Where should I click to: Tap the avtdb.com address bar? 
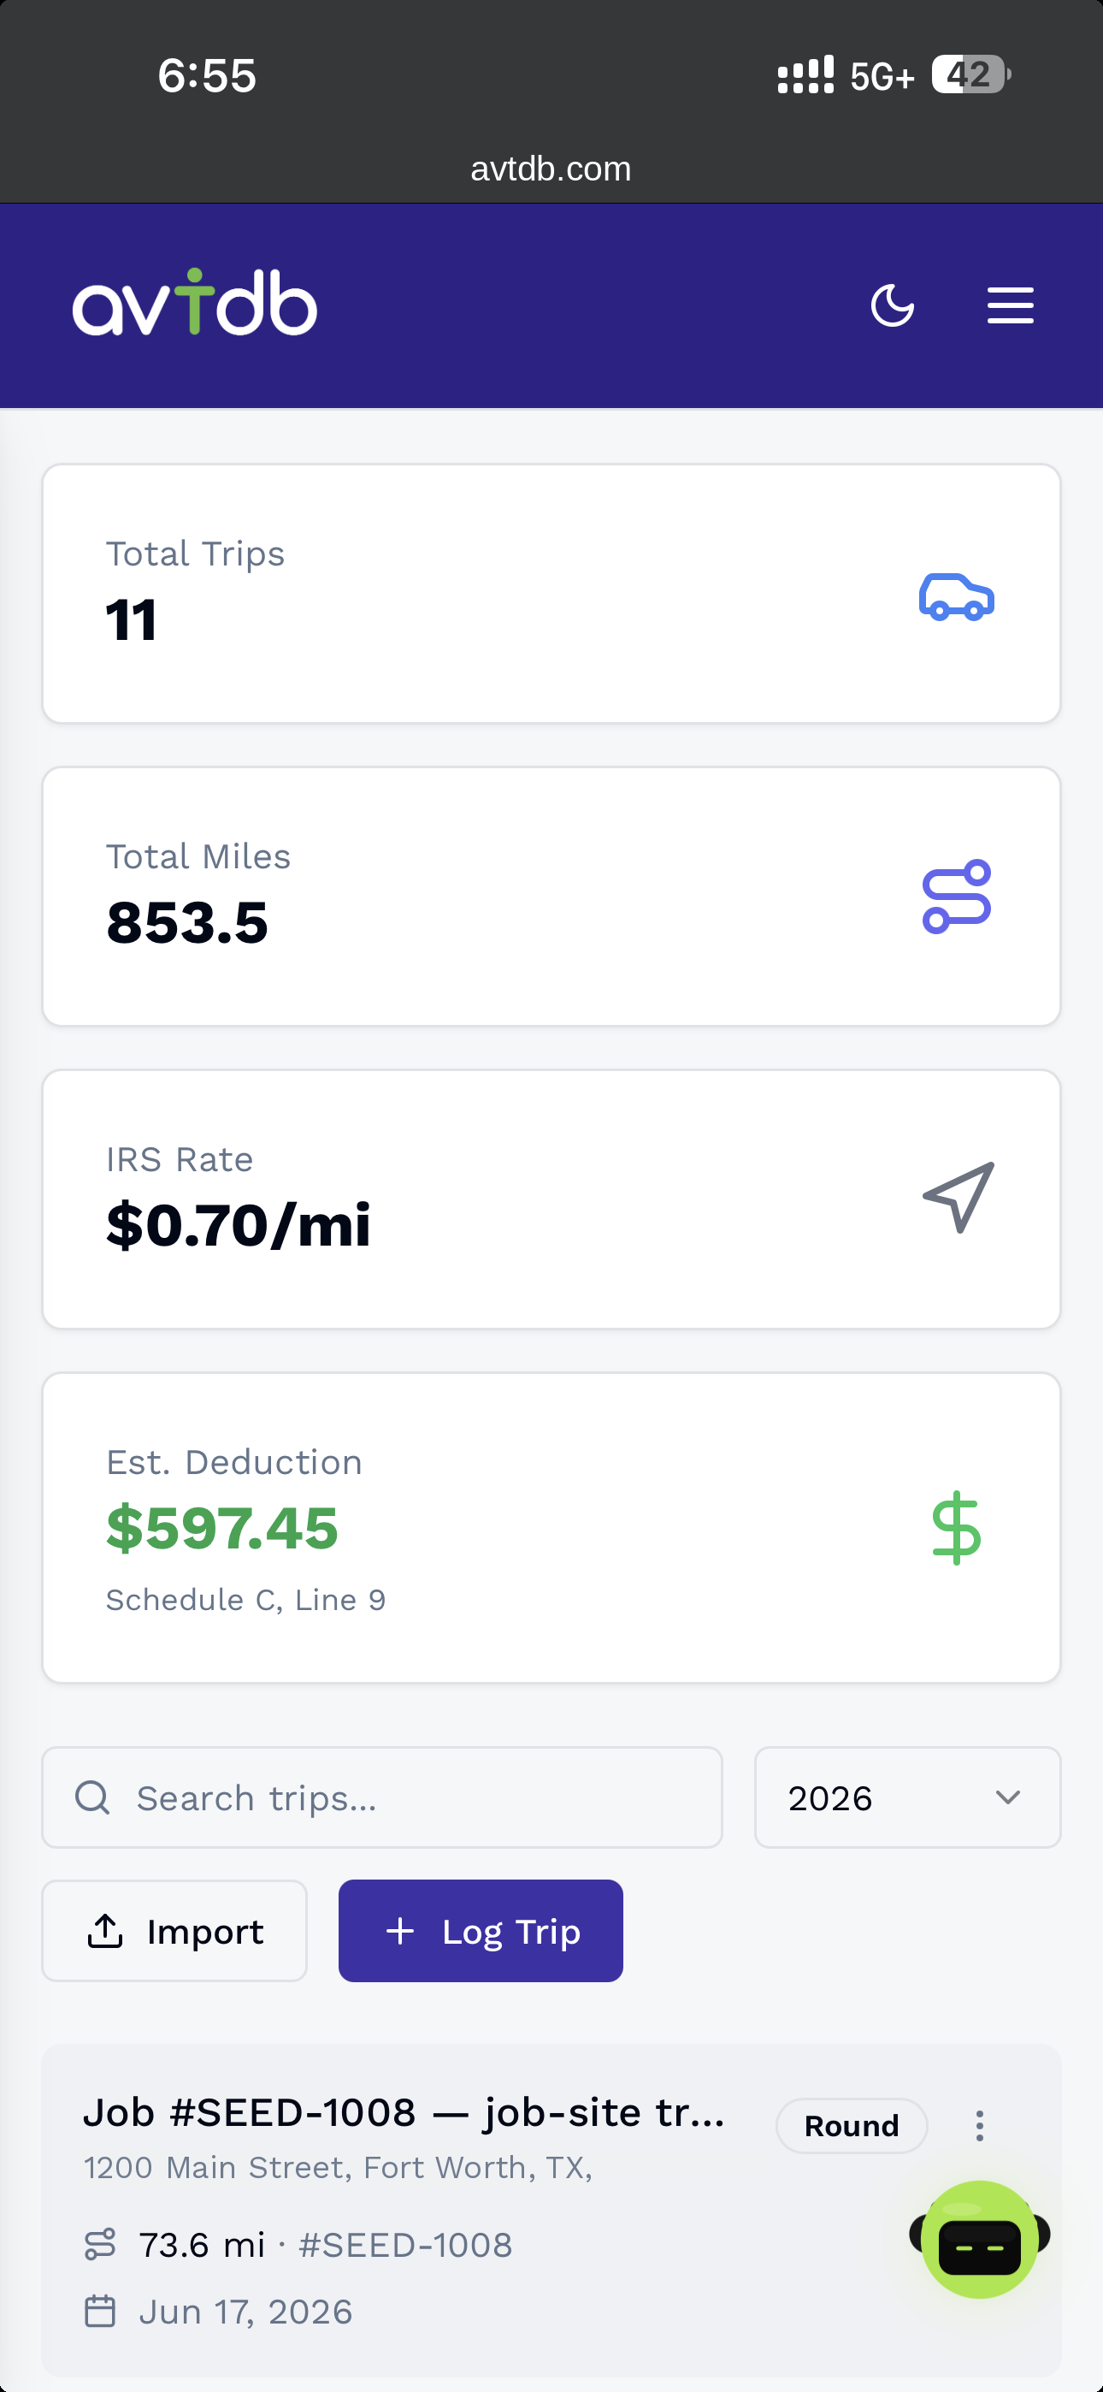[x=551, y=169]
